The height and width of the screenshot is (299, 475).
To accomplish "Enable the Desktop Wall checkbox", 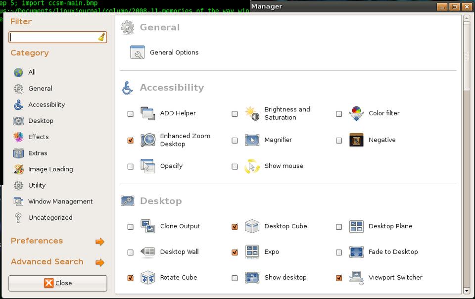I will pos(131,252).
